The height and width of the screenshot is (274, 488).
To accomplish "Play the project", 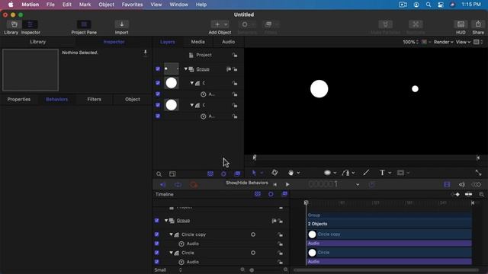I will pyautogui.click(x=287, y=184).
